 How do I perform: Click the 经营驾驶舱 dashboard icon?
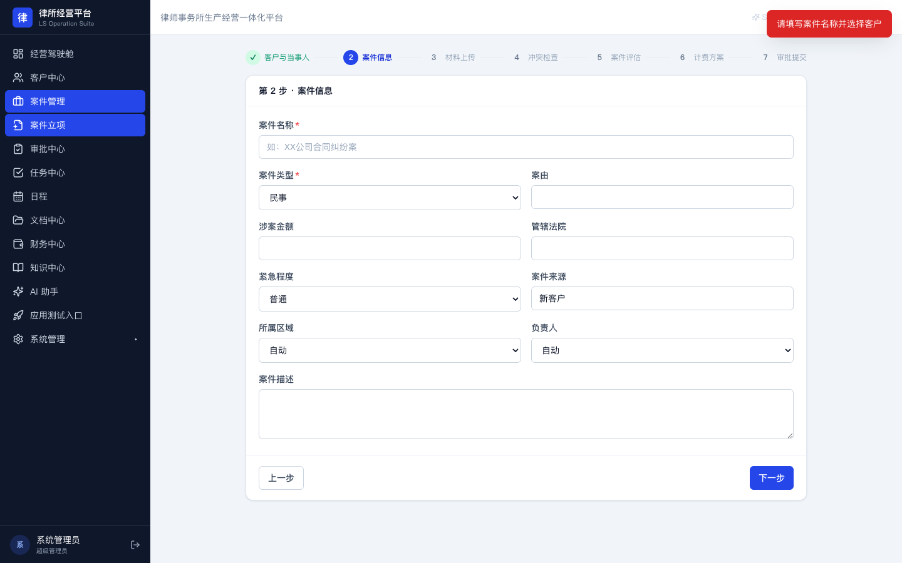(18, 54)
